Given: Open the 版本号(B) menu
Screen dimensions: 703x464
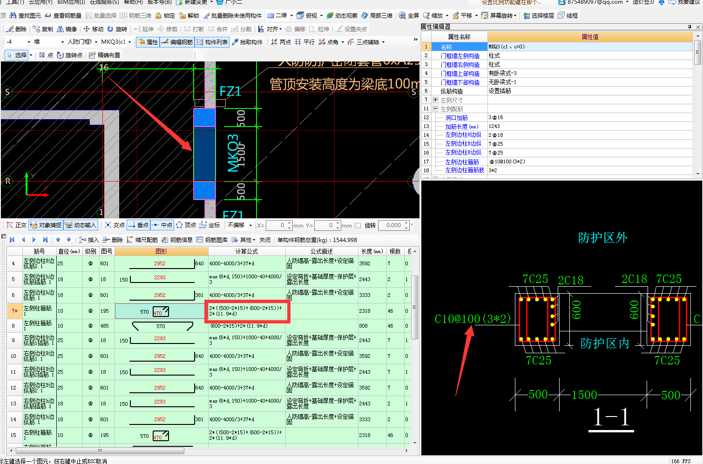Looking at the screenshot, I should [160, 2].
